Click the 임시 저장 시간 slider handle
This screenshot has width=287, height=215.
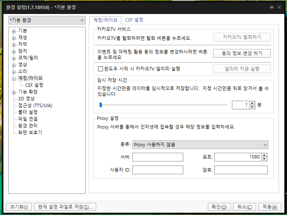(x=101, y=105)
